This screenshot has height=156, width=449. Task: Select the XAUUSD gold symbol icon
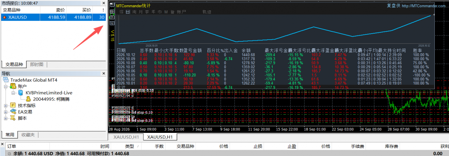click(4, 18)
